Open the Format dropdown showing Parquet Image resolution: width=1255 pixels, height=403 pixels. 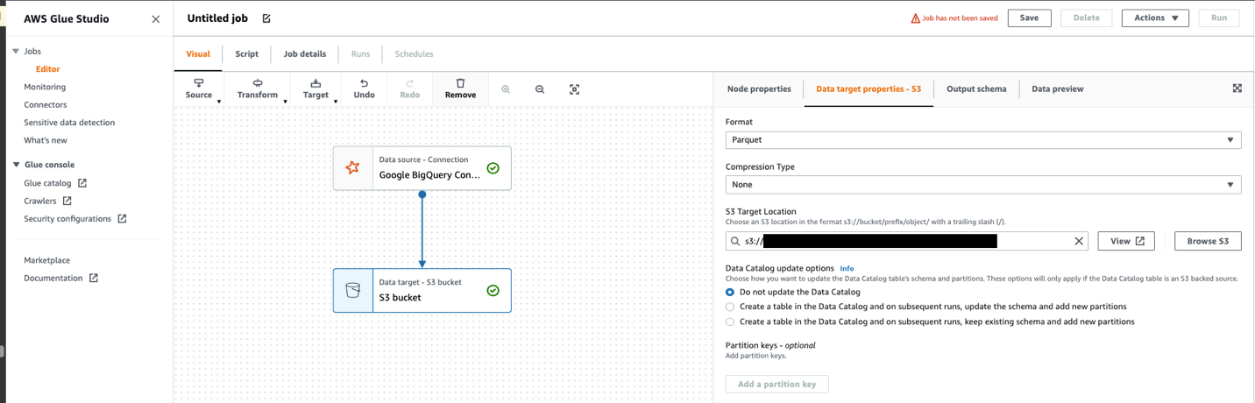(x=983, y=139)
